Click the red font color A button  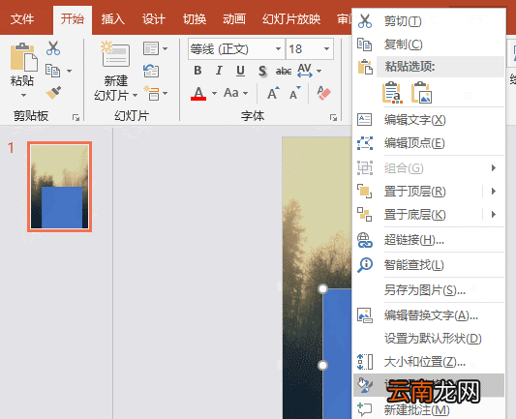pos(198,94)
